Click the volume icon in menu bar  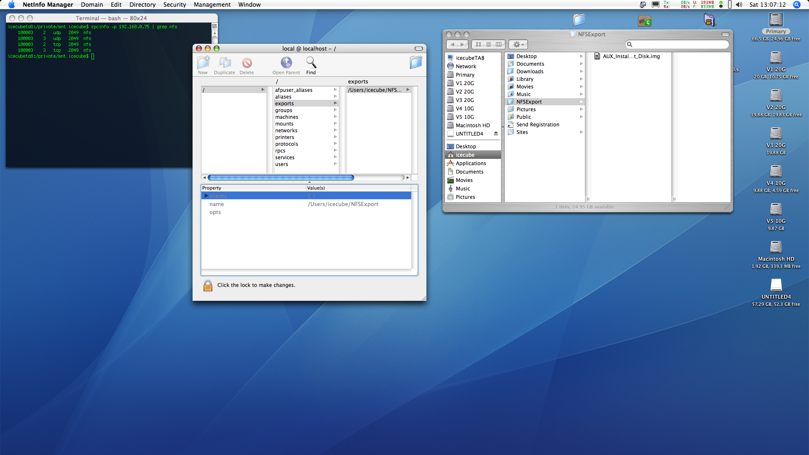pyautogui.click(x=739, y=5)
